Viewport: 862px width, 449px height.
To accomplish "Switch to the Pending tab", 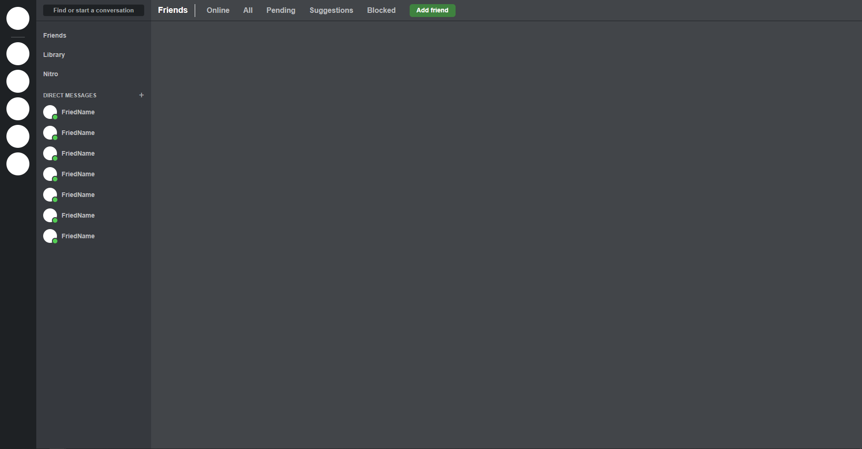I will point(281,10).
